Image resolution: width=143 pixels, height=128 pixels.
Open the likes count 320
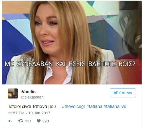pyautogui.click(x=46, y=121)
